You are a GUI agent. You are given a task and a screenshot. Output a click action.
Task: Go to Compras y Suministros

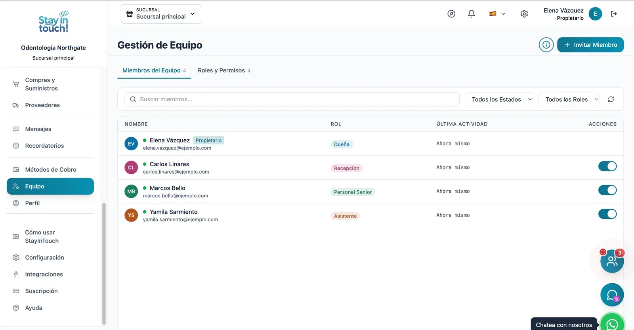tap(50, 84)
